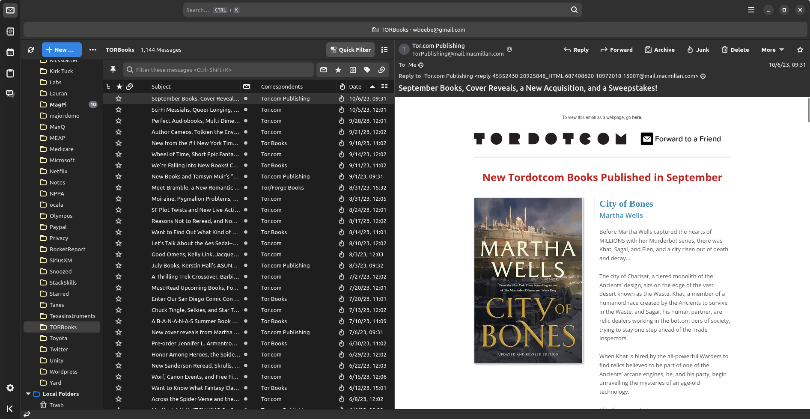Toggle the Date column sort direction
Viewport: 810px width, 419px height.
click(x=362, y=86)
